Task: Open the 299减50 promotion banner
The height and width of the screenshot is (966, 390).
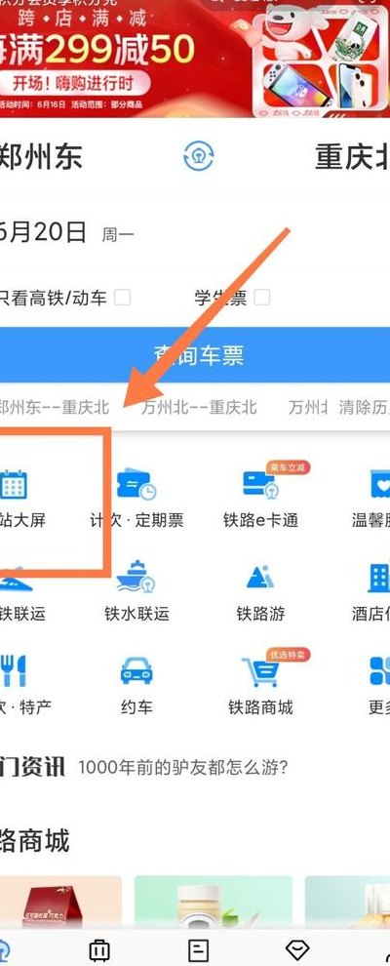Action: point(195,59)
